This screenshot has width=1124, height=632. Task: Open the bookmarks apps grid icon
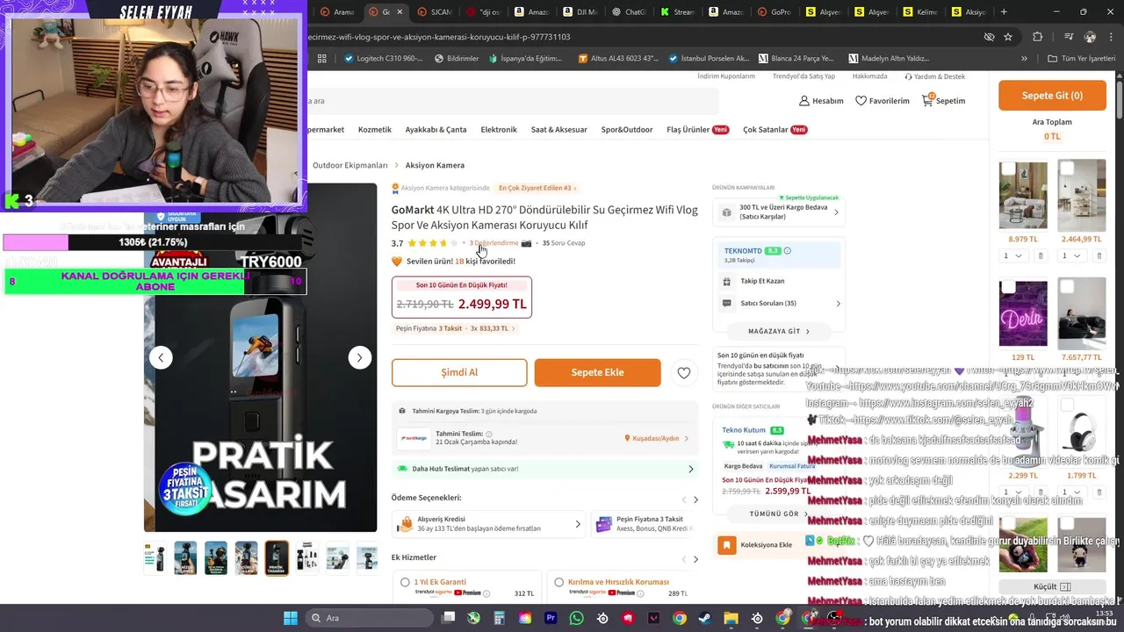pos(322,59)
